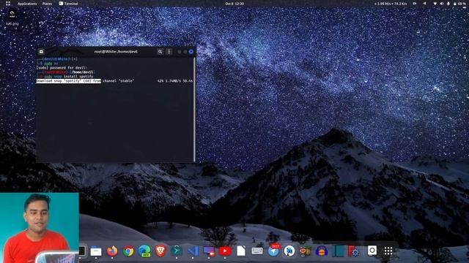This screenshot has height=263, width=469.
Task: Open the blank document app in dock
Action: 241,251
